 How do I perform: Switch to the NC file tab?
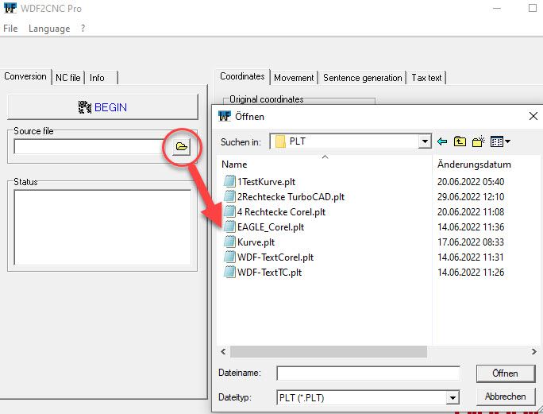(68, 78)
